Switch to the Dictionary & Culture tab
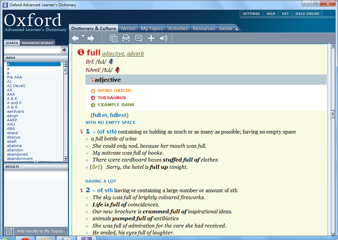The height and width of the screenshot is (240, 338). point(93,28)
